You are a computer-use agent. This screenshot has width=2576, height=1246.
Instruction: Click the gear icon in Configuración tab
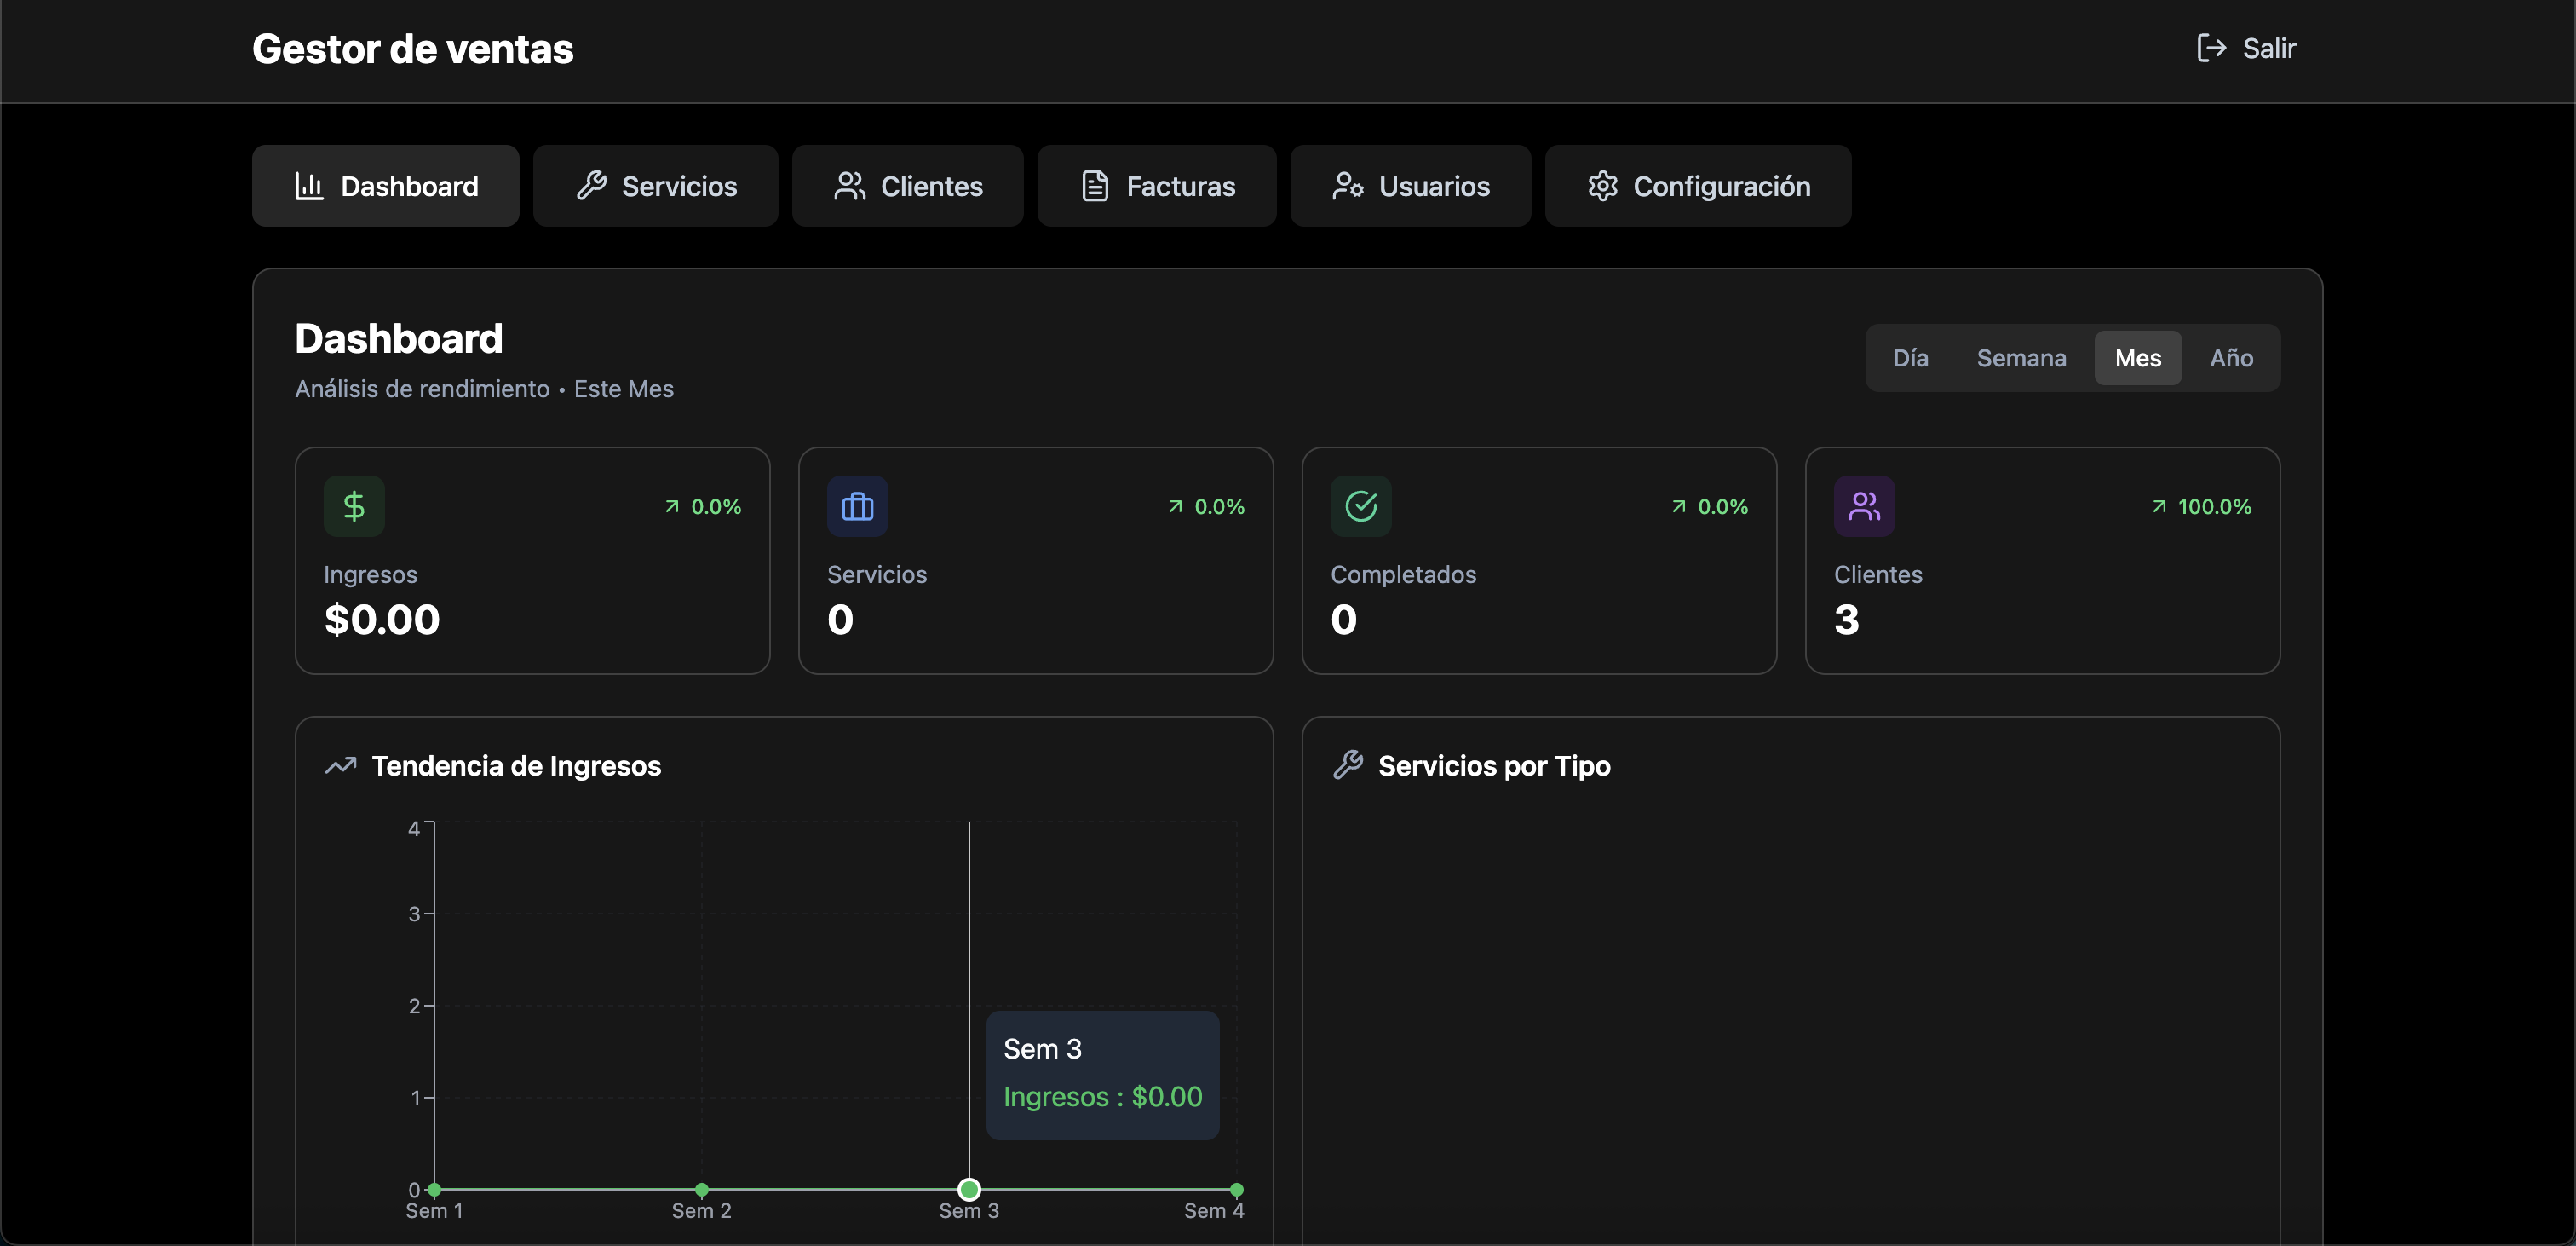coord(1602,186)
